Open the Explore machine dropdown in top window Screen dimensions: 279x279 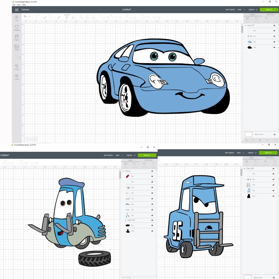253,9
